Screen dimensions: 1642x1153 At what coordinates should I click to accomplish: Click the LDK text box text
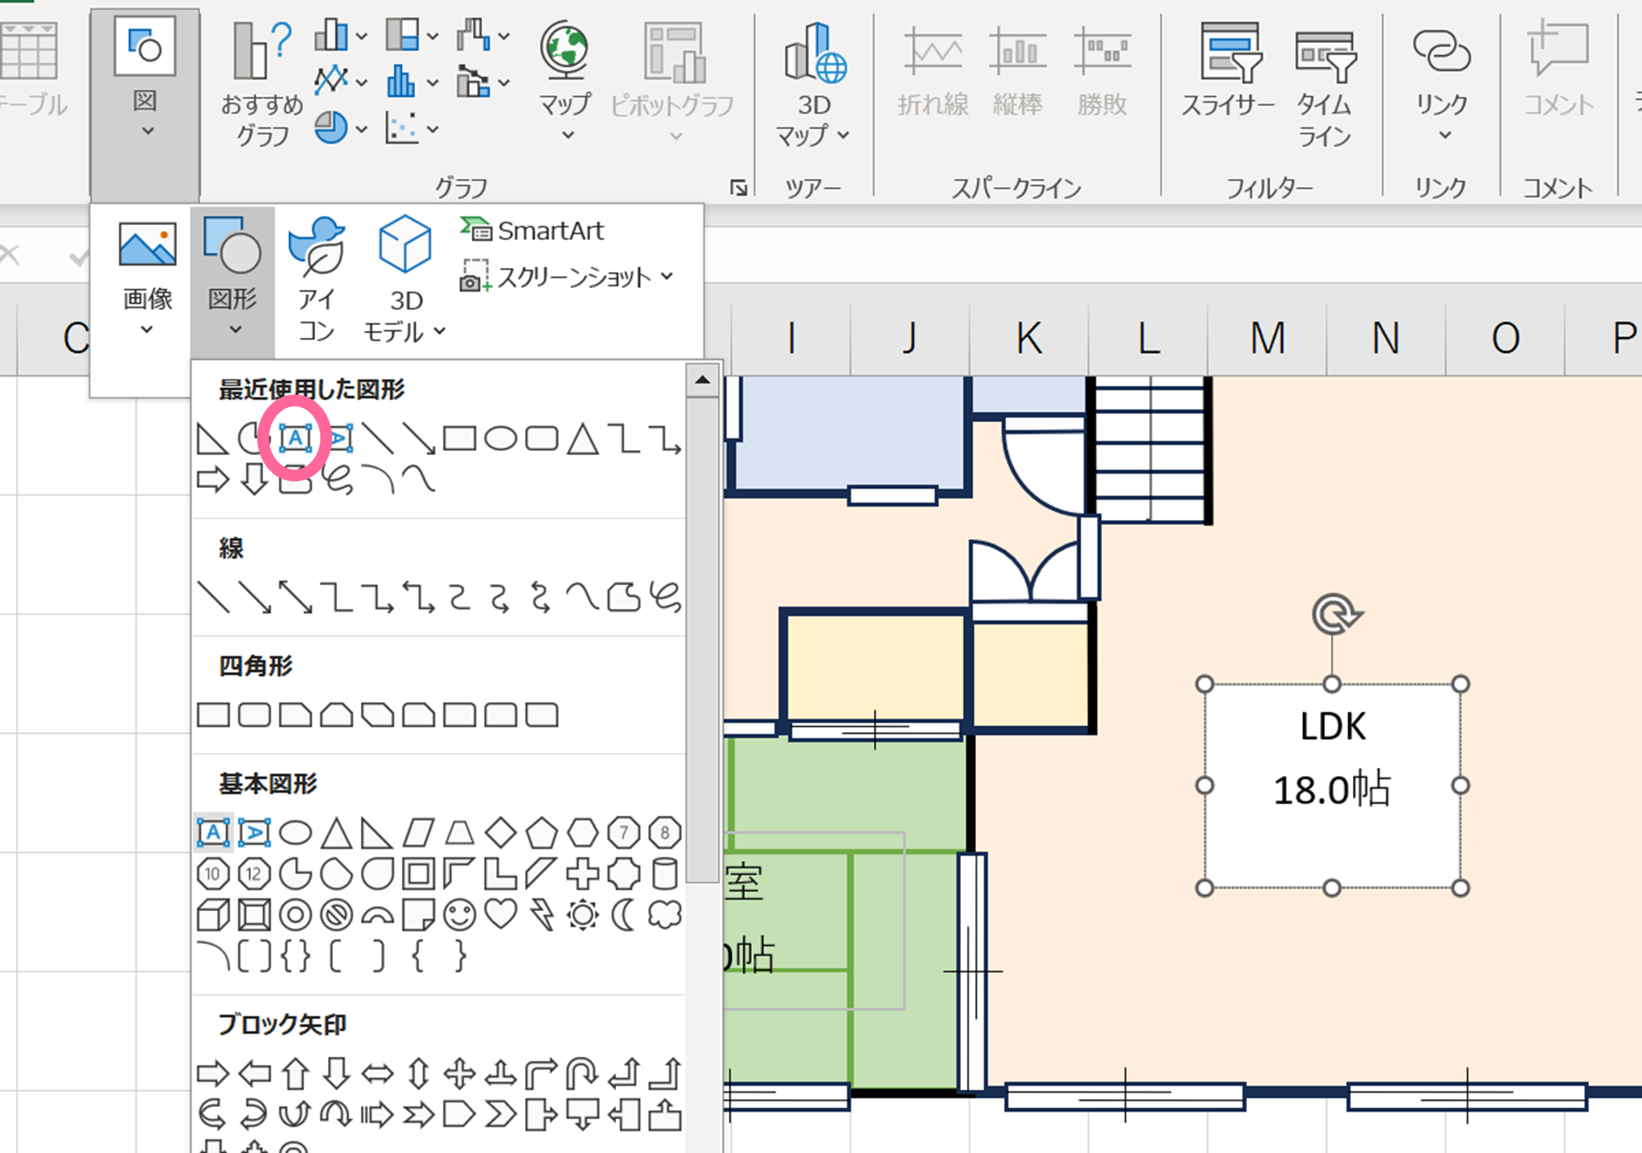pyautogui.click(x=1333, y=727)
